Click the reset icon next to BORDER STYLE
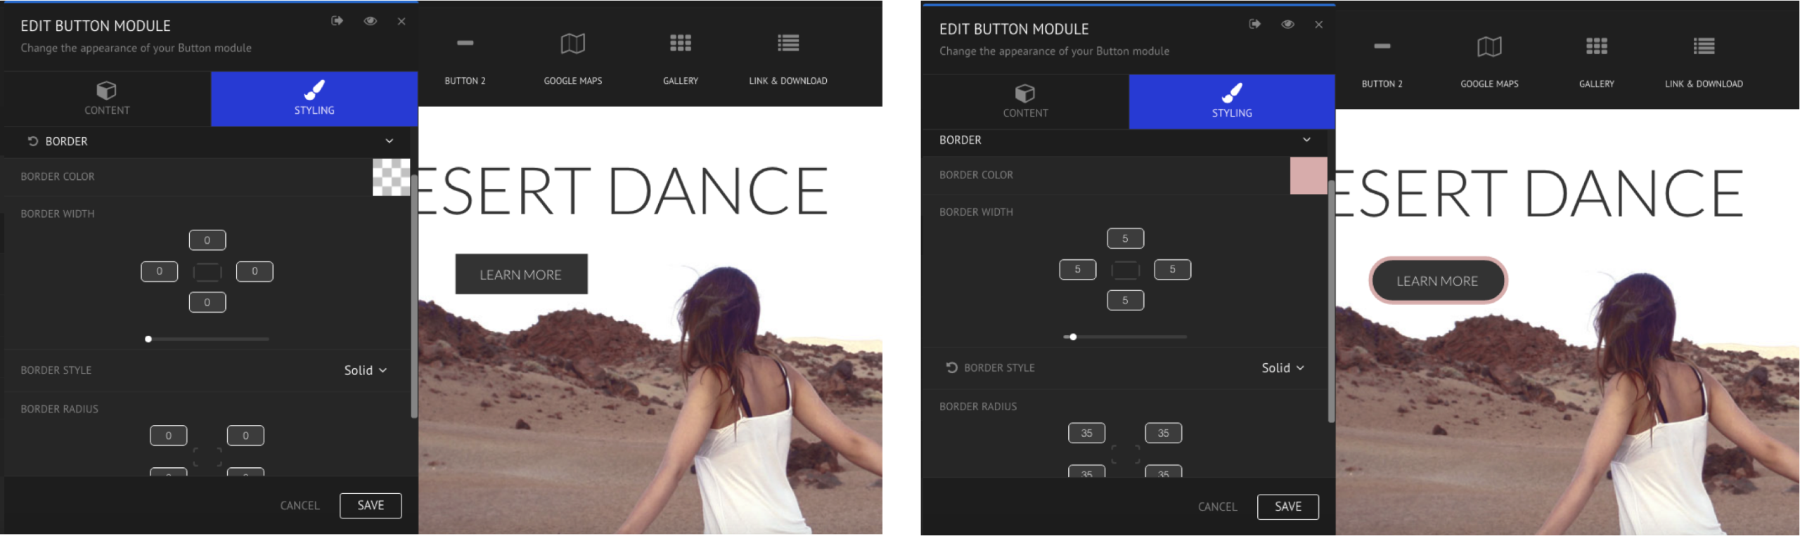Screen dimensions: 1800x536 (x=951, y=367)
